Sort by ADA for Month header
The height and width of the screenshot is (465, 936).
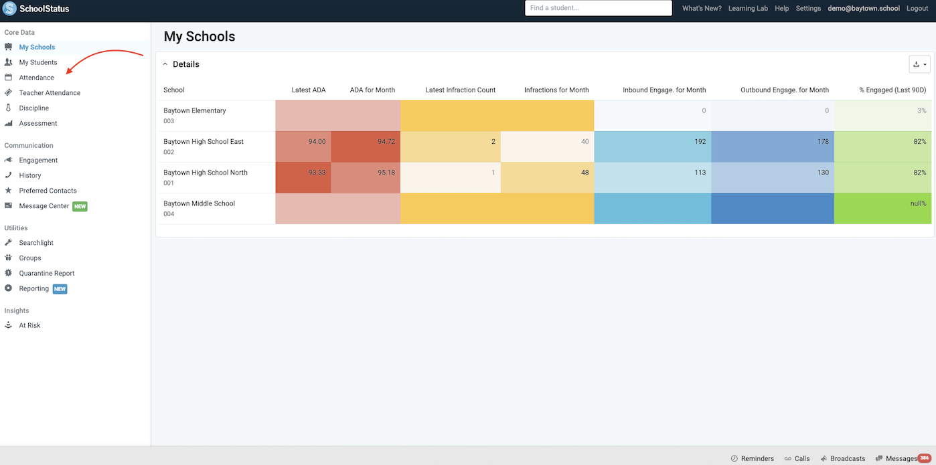tap(372, 90)
